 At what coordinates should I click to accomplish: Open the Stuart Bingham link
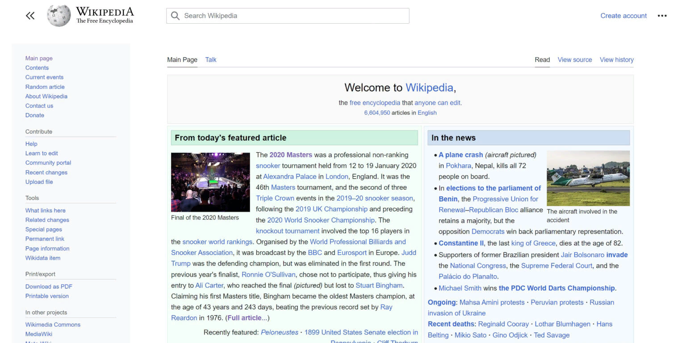click(x=379, y=285)
